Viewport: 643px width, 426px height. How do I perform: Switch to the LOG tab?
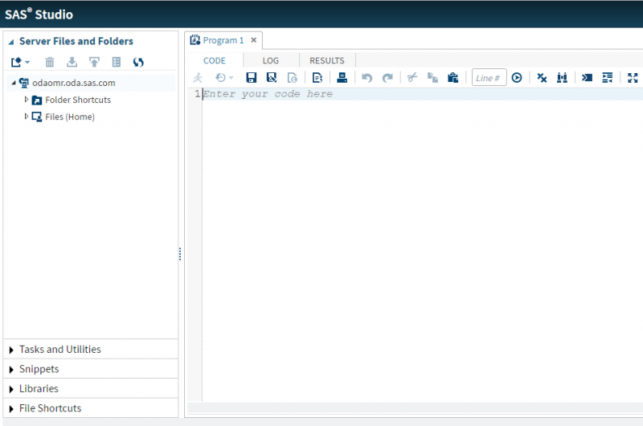pos(270,60)
